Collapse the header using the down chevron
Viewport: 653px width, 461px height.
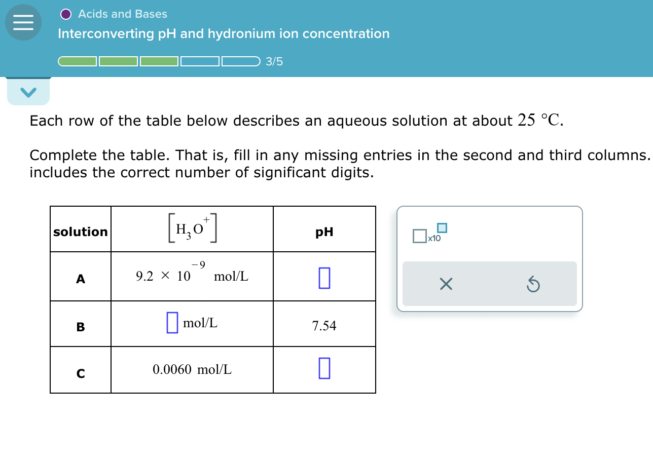click(28, 92)
